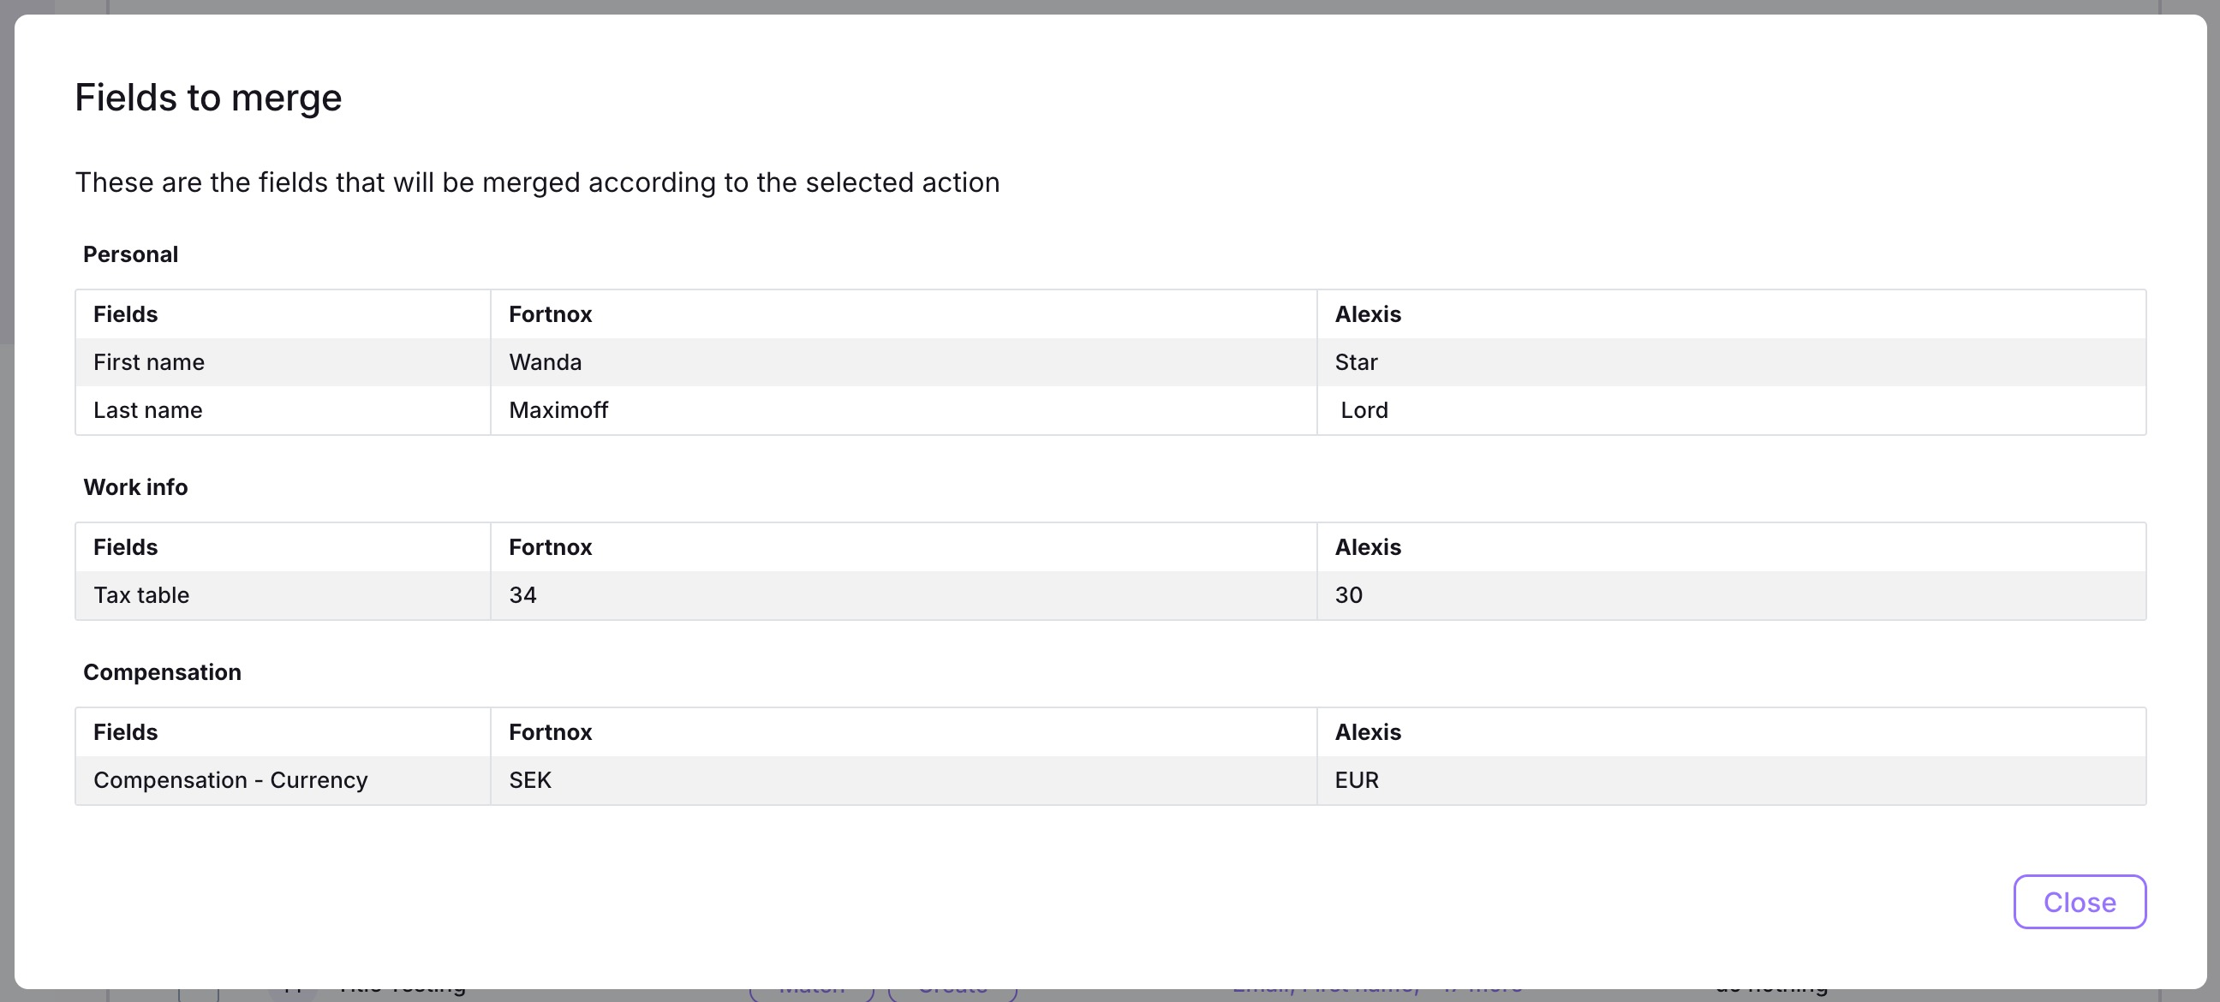The height and width of the screenshot is (1002, 2220).
Task: Click the Fortnox tax table value 34
Action: pos(523,595)
